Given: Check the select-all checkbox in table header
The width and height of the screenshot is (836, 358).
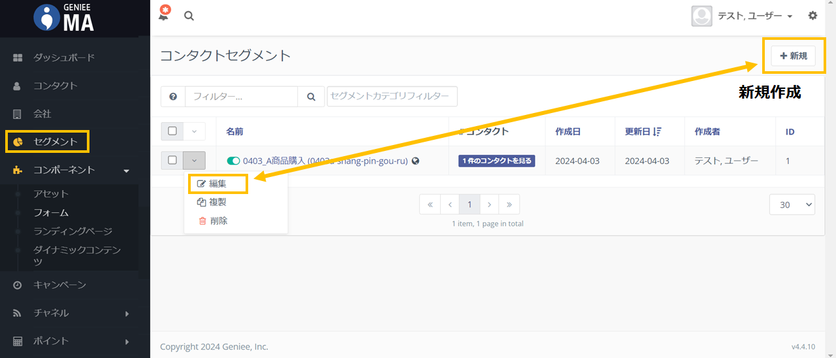Looking at the screenshot, I should [x=172, y=131].
